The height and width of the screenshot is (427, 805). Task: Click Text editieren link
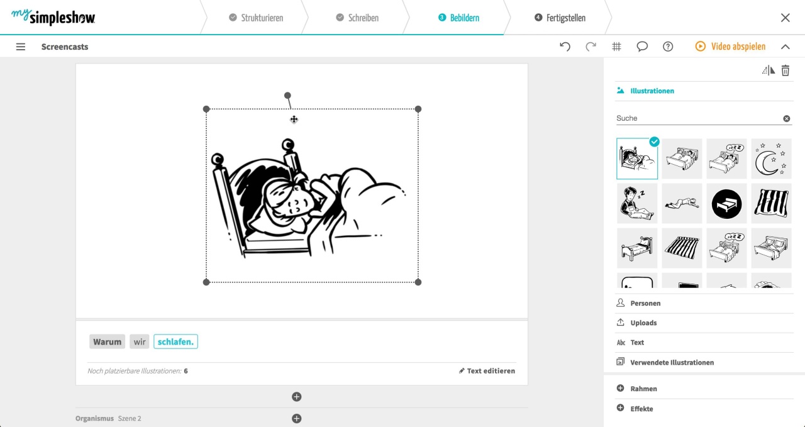click(487, 371)
